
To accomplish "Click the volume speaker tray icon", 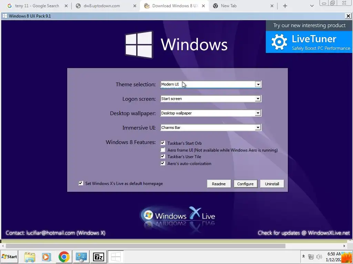I will pyautogui.click(x=319, y=256).
